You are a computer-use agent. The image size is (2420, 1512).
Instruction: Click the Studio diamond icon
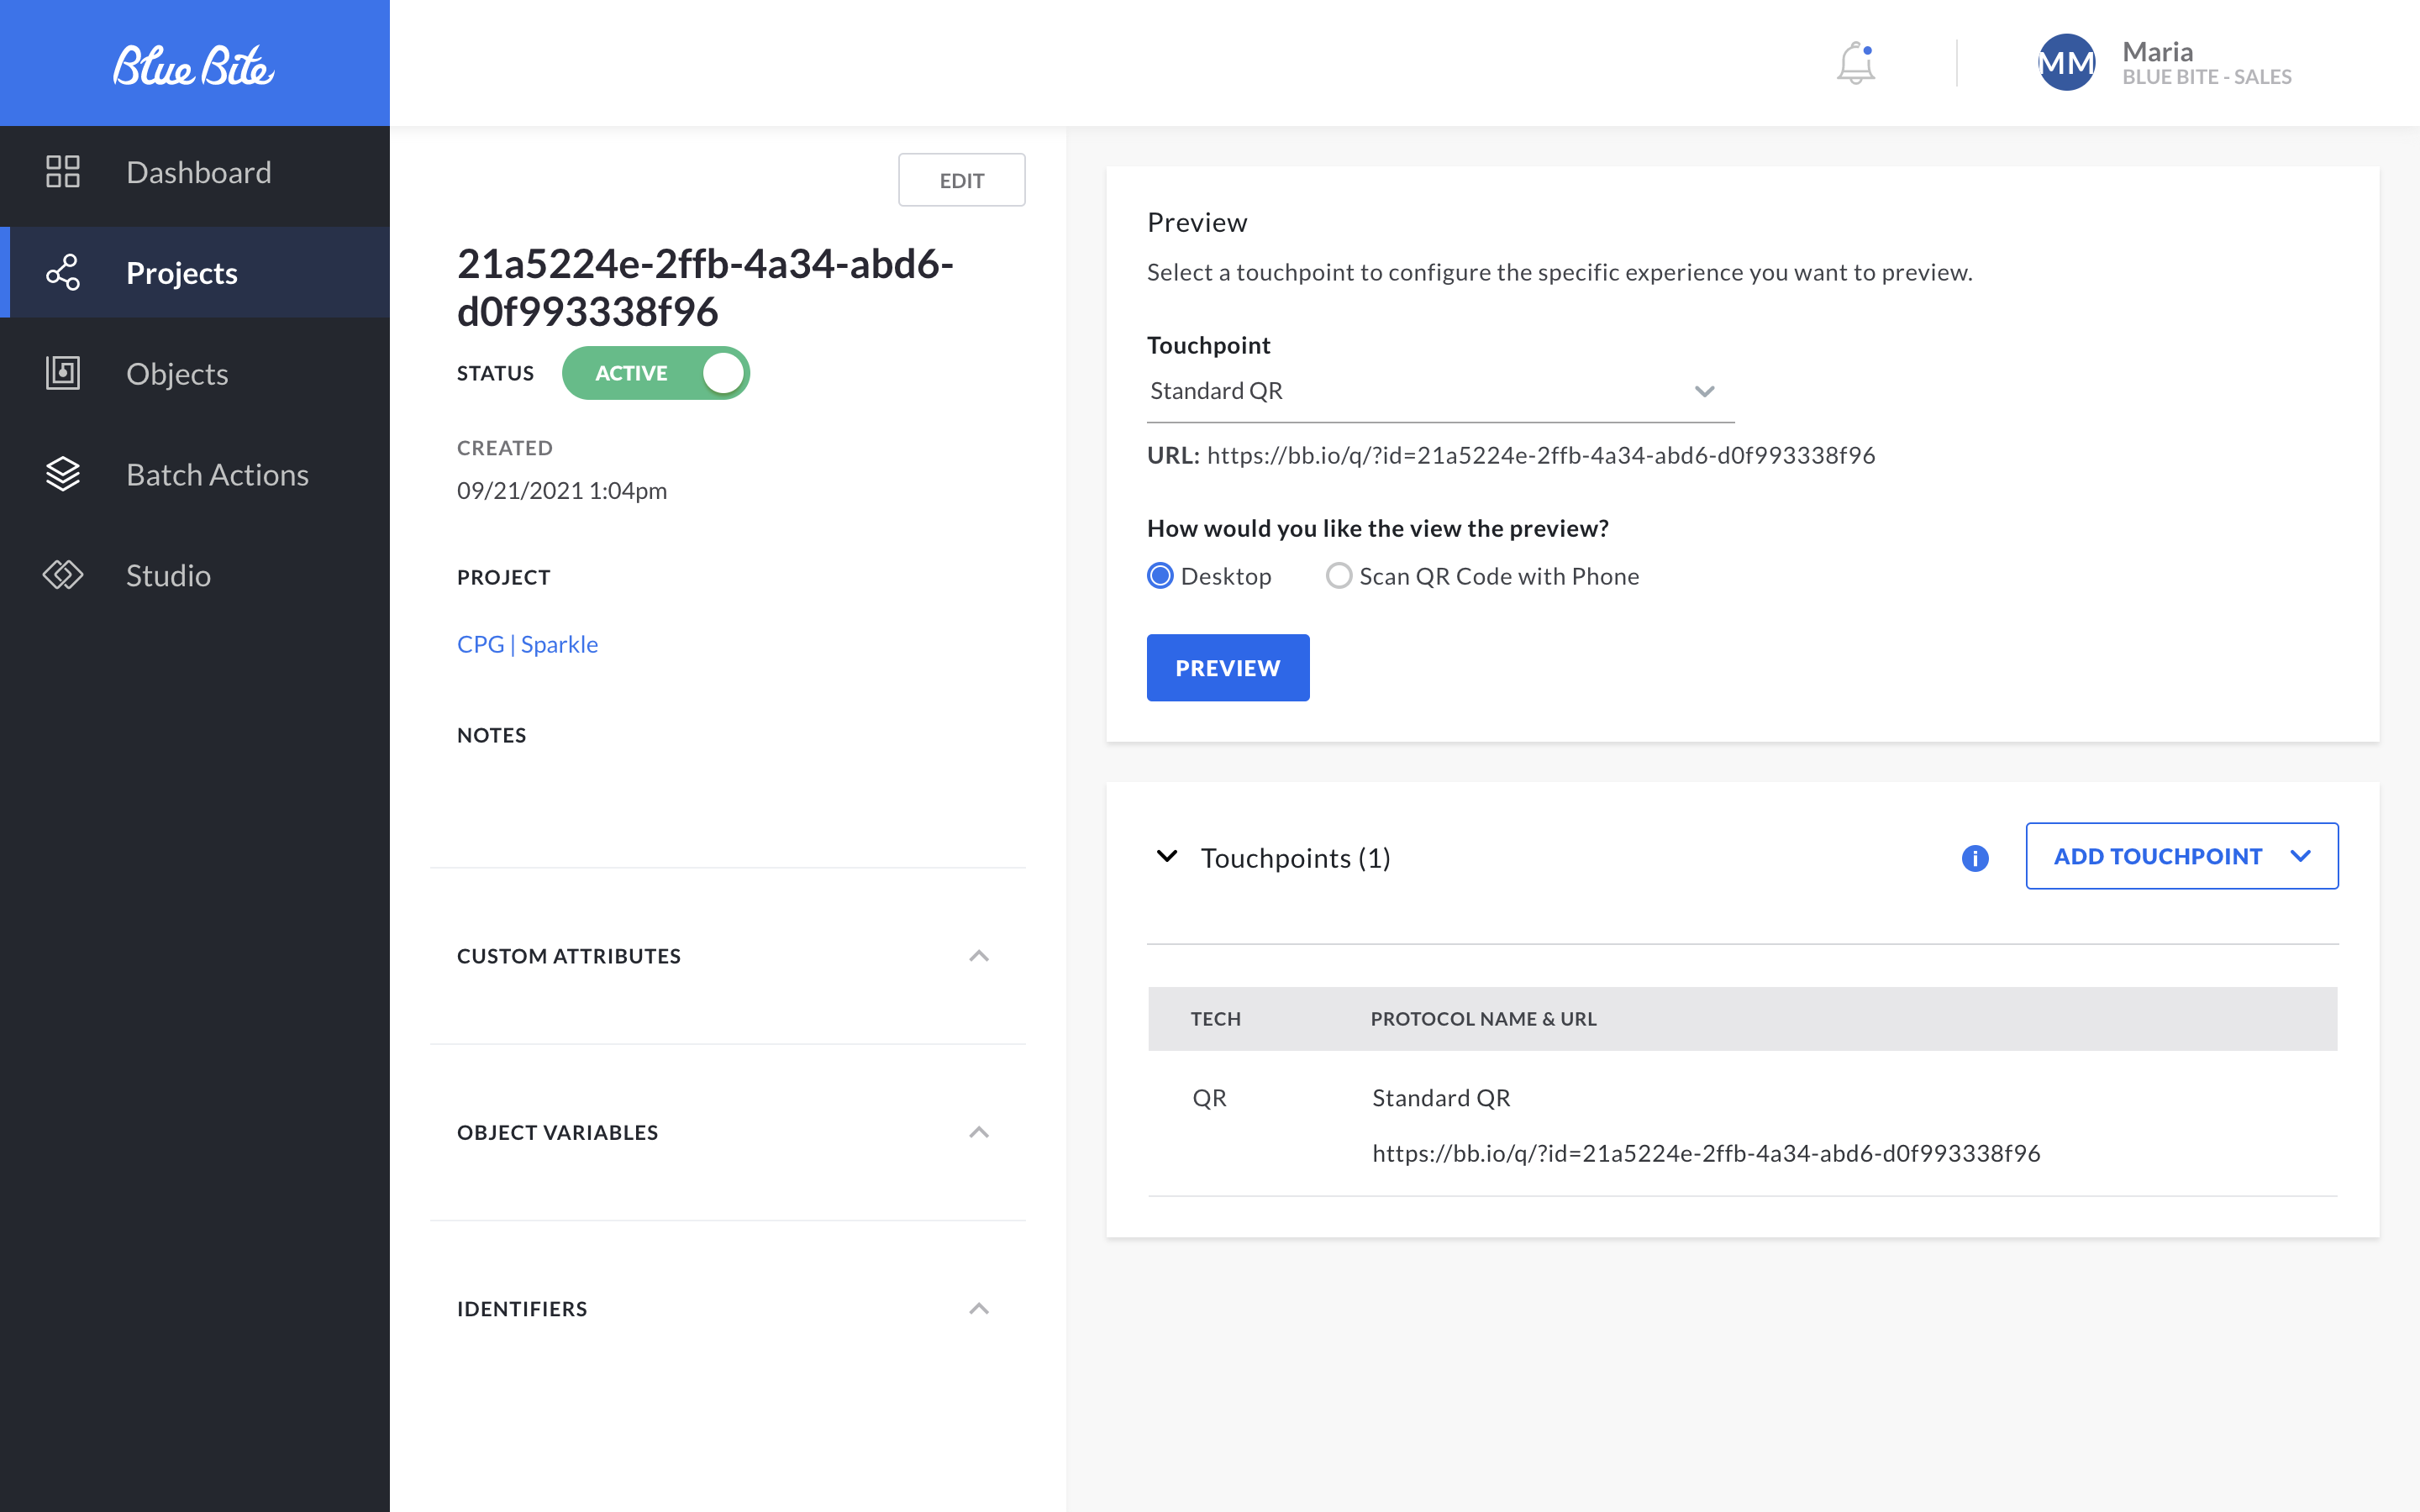63,575
